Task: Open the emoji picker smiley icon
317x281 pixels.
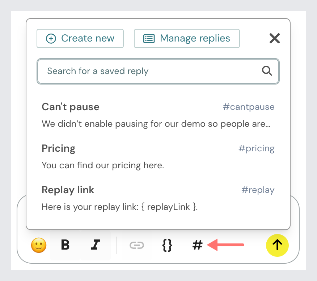Action: point(39,246)
